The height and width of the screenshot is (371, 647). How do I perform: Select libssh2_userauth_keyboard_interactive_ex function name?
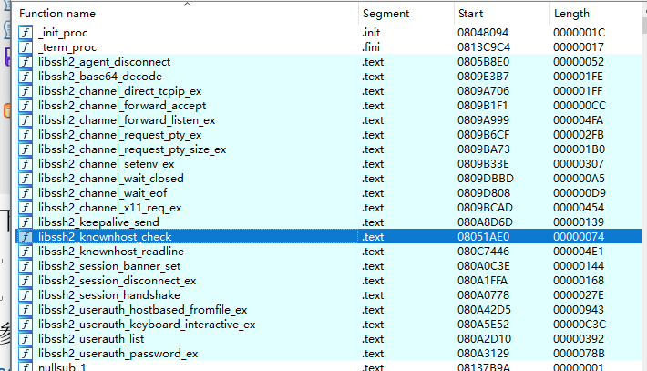(147, 325)
